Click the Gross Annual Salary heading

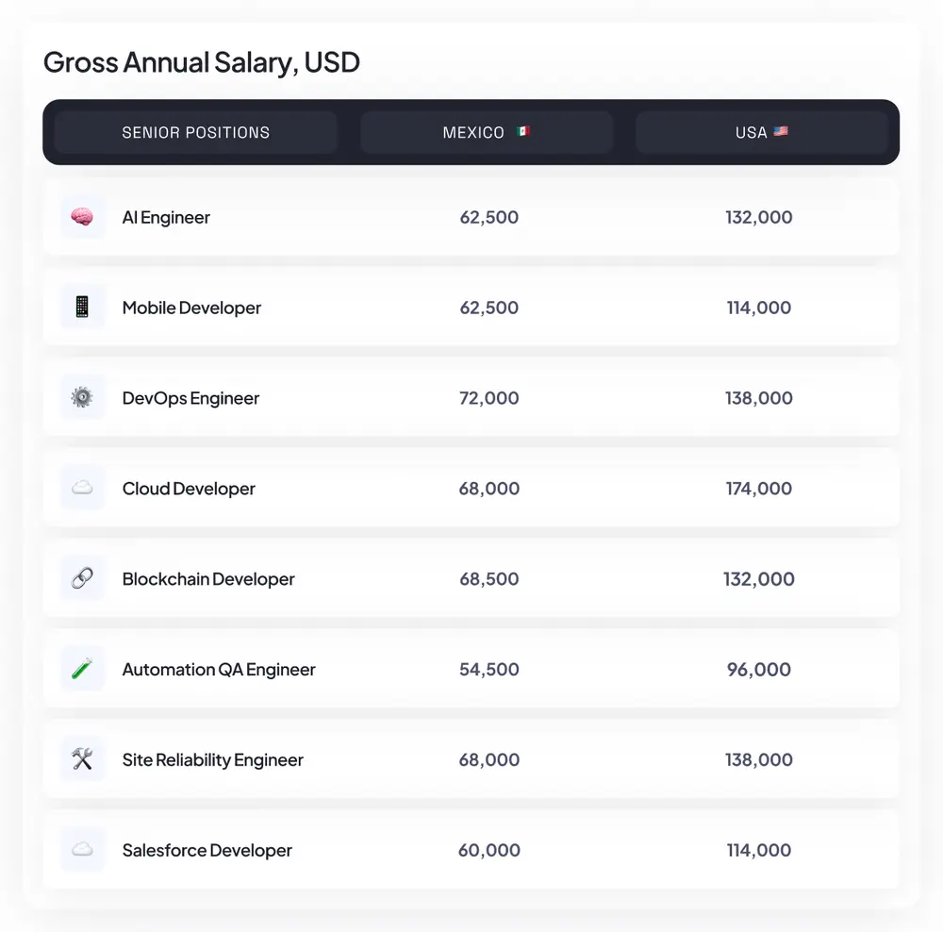tap(201, 62)
